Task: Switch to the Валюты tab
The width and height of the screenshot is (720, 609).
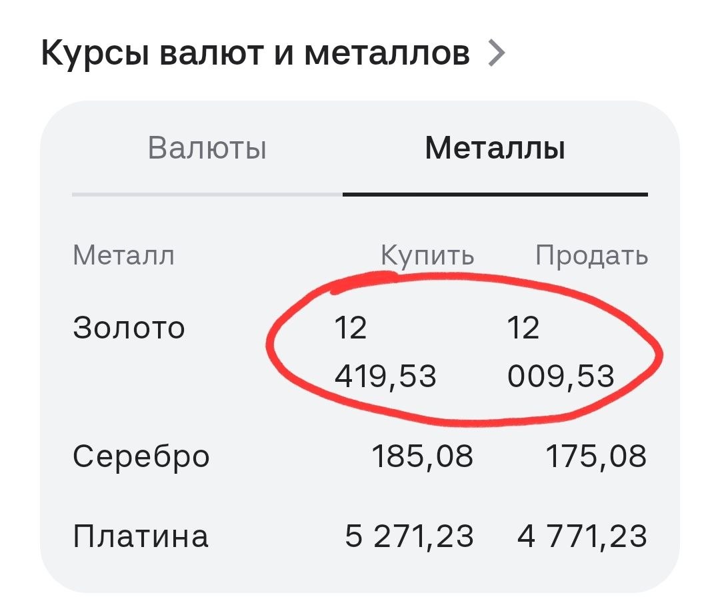Action: pos(207,148)
